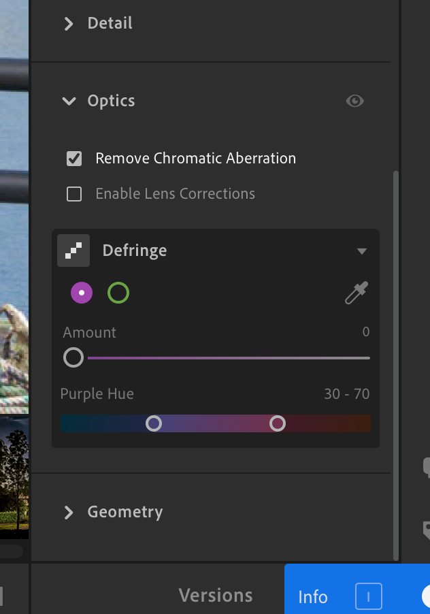The width and height of the screenshot is (430, 614).
Task: Enable Lens Corrections checkbox
Action: click(74, 194)
